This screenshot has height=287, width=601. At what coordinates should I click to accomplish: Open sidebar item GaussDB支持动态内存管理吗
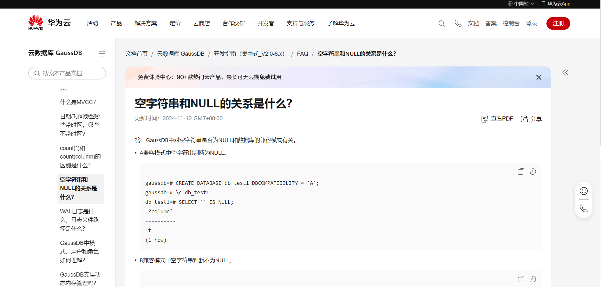pos(80,279)
